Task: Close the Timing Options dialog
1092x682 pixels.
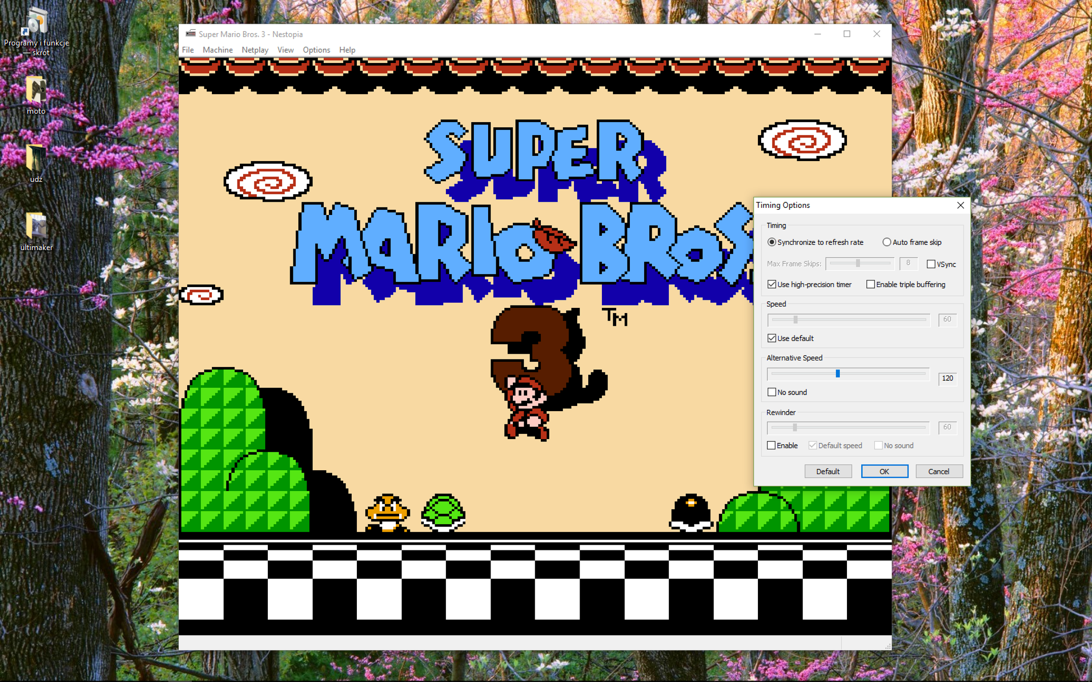Action: point(960,205)
